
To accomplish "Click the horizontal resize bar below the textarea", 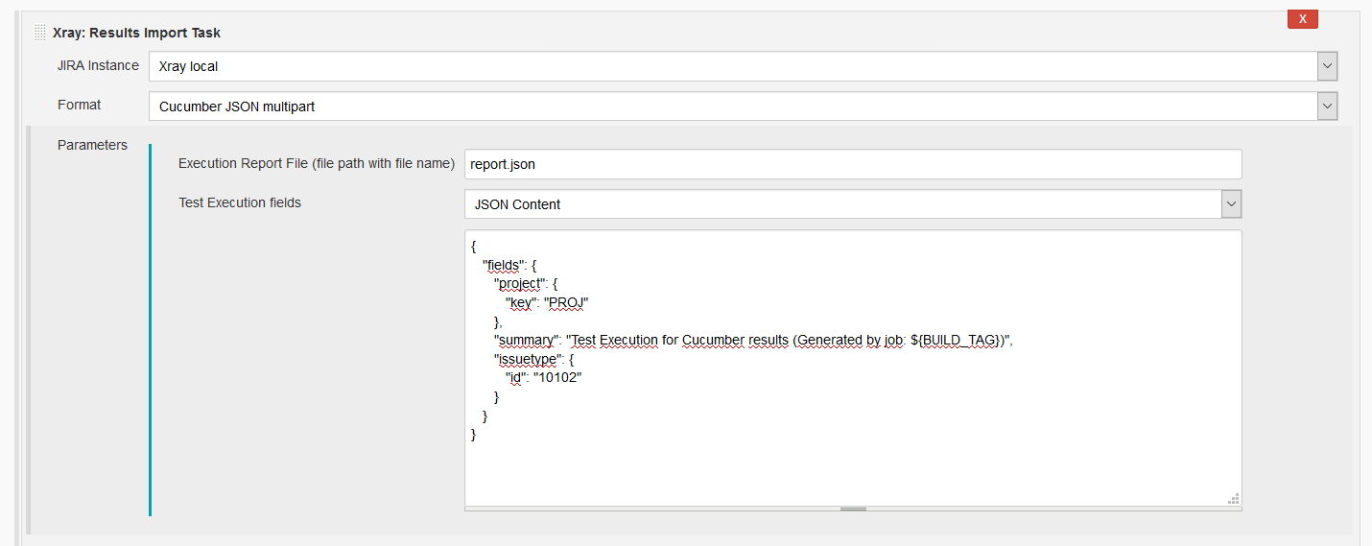I will 853,509.
